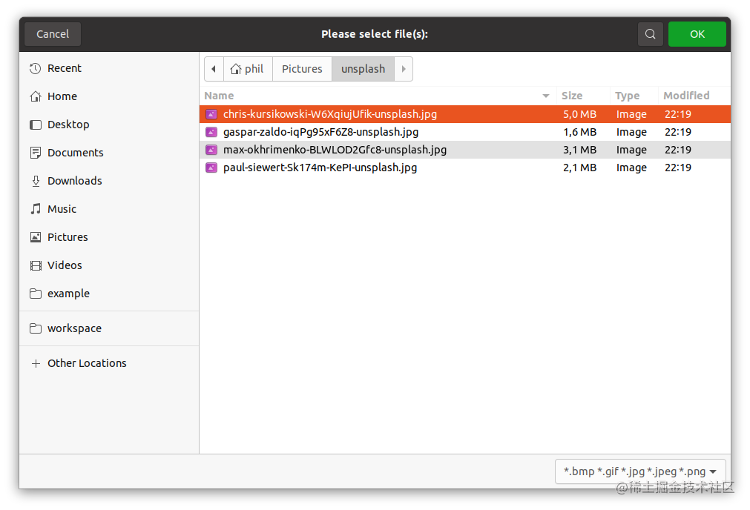Go to Pictures in the path bar
750x510 pixels.
(302, 69)
